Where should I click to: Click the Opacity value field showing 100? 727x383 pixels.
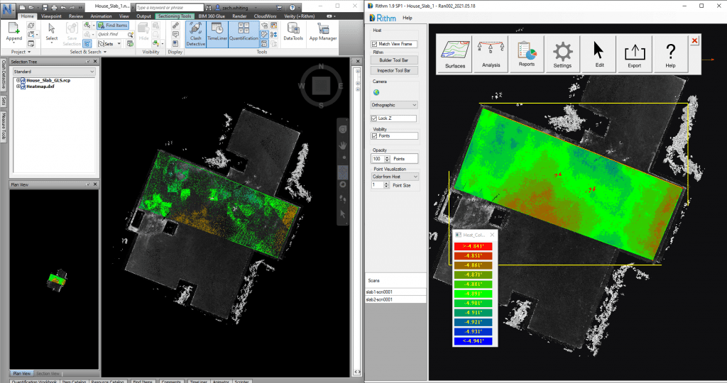tap(378, 159)
